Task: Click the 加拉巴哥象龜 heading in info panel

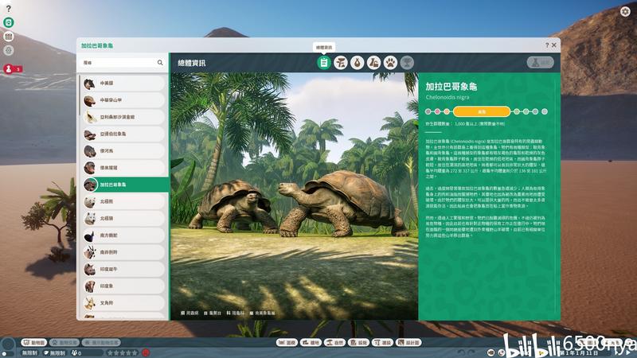Action: (451, 87)
